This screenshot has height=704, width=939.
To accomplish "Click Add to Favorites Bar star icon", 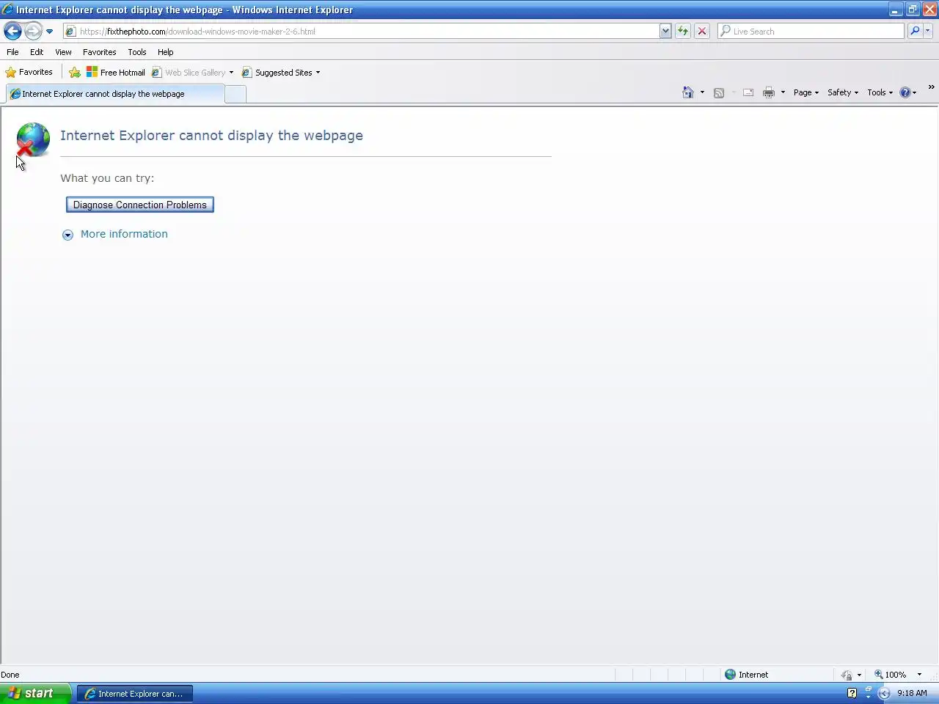I will [x=74, y=73].
